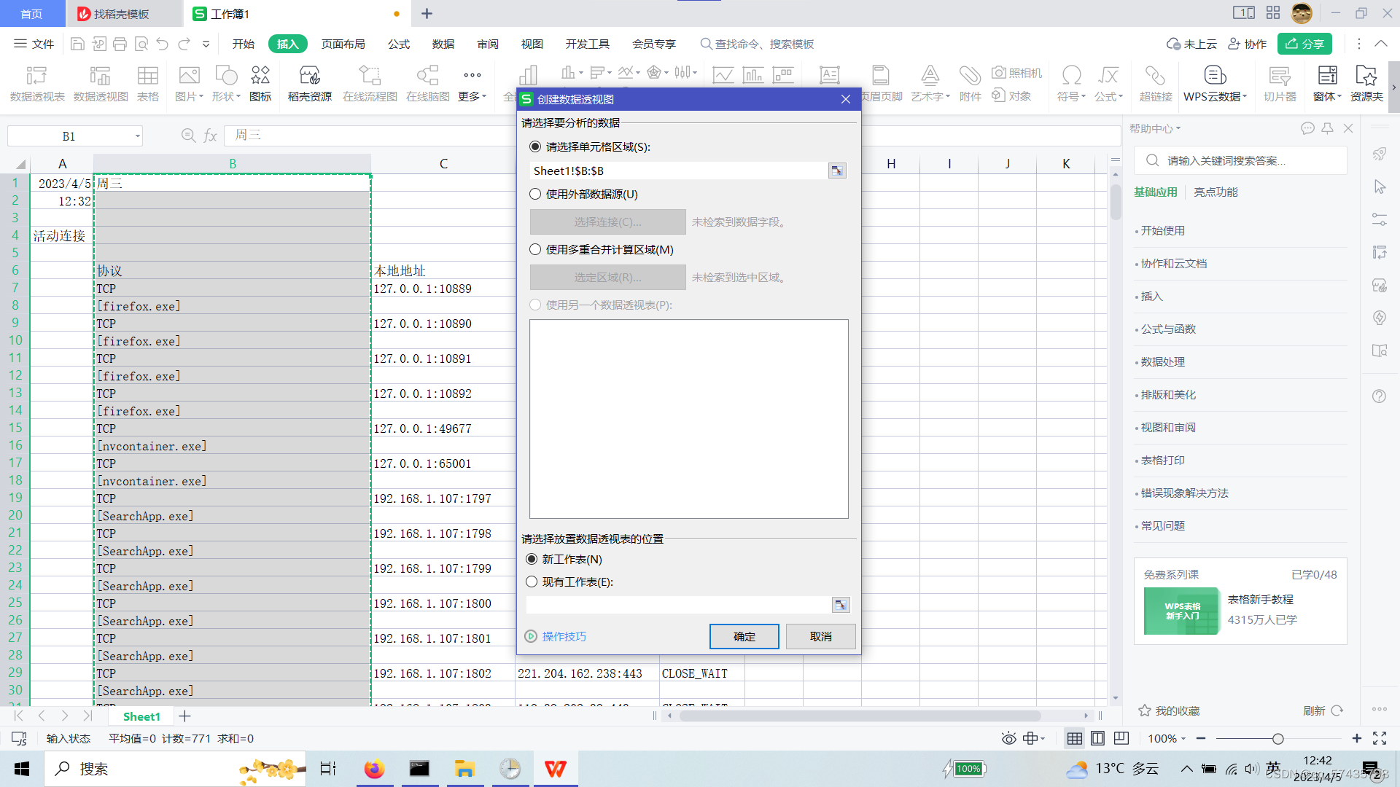The width and height of the screenshot is (1400, 787).
Task: Select the multiple consolidation ranges option
Action: coord(535,249)
